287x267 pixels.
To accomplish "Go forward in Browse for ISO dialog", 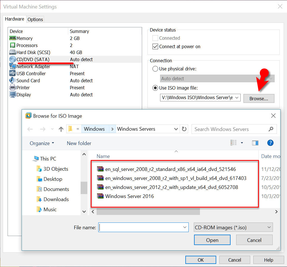I will pyautogui.click(x=43, y=129).
